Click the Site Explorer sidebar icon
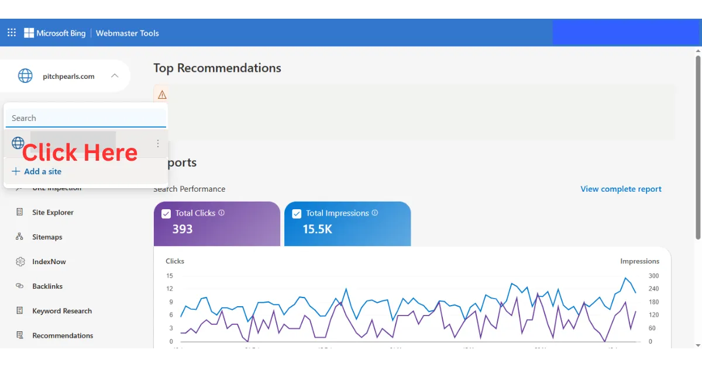The height and width of the screenshot is (367, 702). pyautogui.click(x=20, y=212)
